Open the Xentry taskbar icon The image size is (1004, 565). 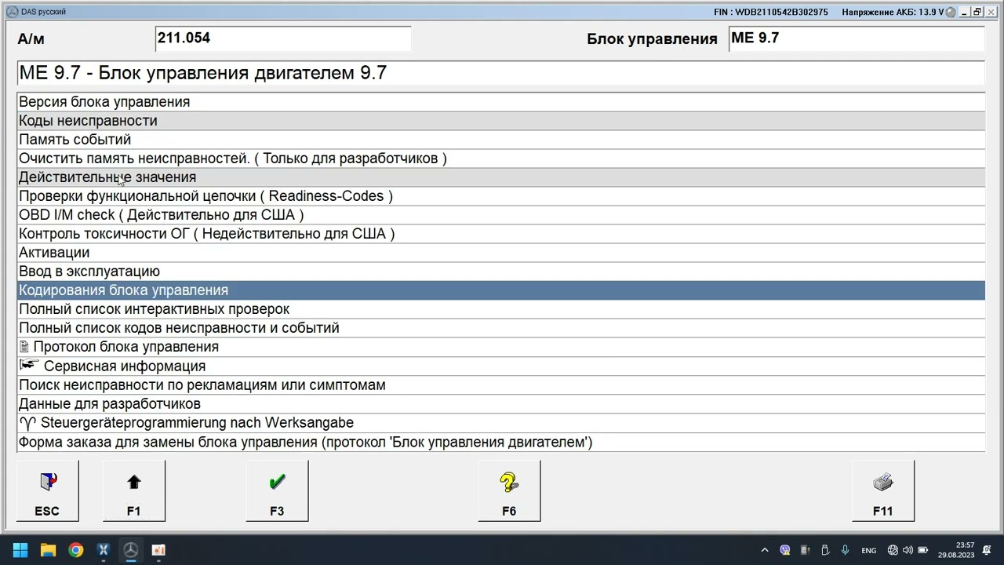coord(103,550)
